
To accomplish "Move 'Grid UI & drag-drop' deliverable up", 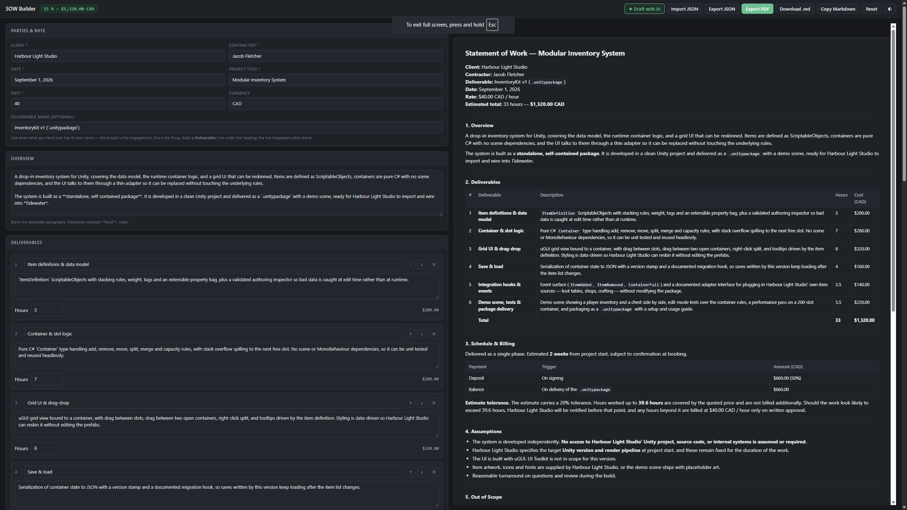I will point(410,403).
